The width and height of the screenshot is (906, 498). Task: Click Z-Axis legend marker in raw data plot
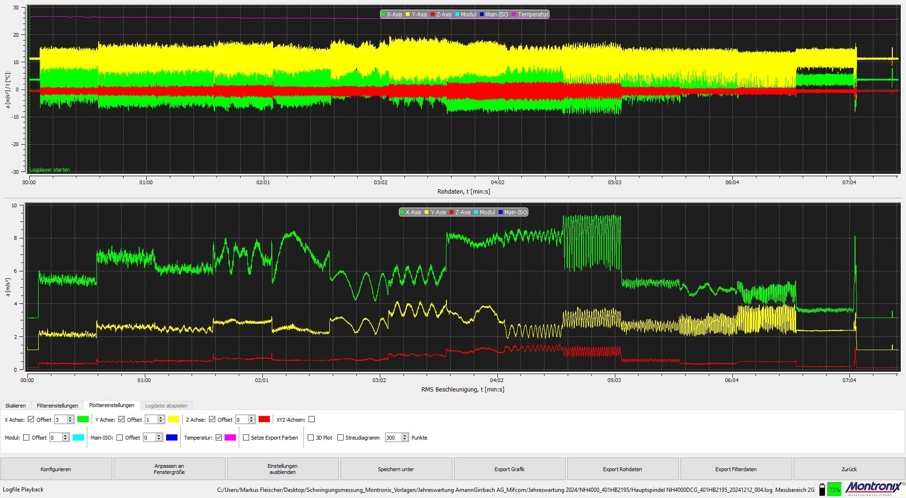coord(433,15)
